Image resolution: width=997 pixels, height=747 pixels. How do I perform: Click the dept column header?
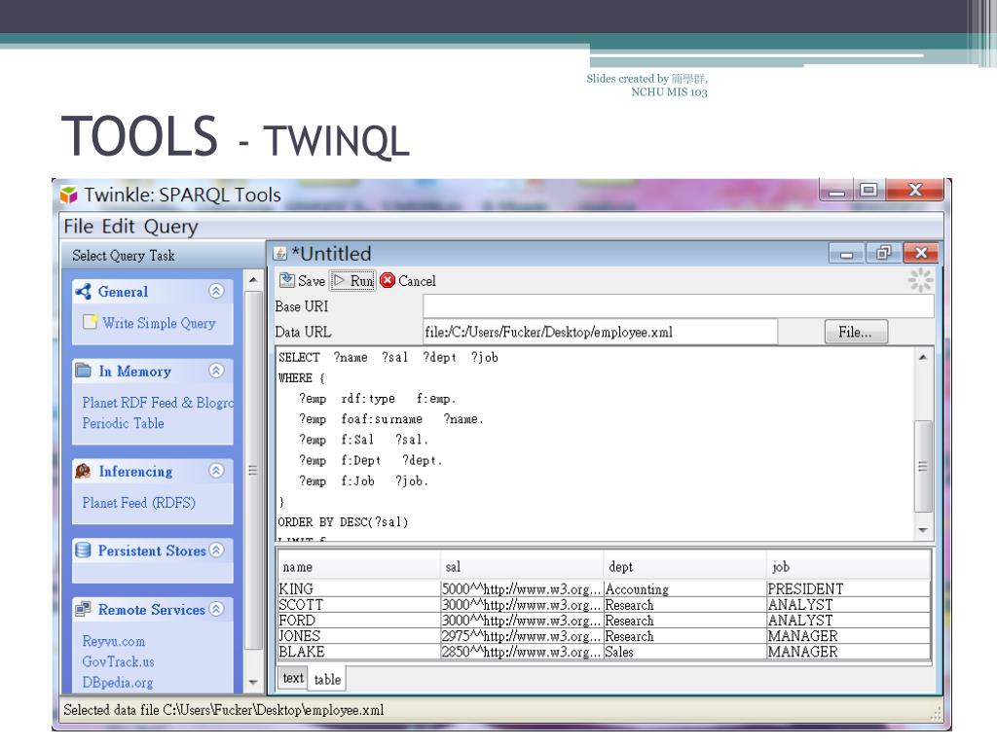point(684,566)
